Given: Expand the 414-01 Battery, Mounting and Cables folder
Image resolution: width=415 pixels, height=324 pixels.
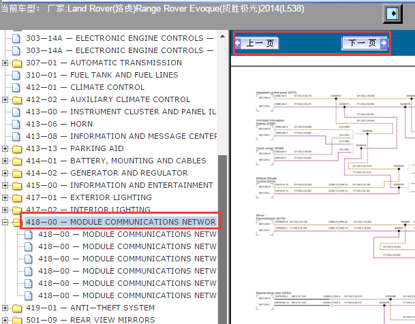Looking at the screenshot, I should click(x=5, y=161).
